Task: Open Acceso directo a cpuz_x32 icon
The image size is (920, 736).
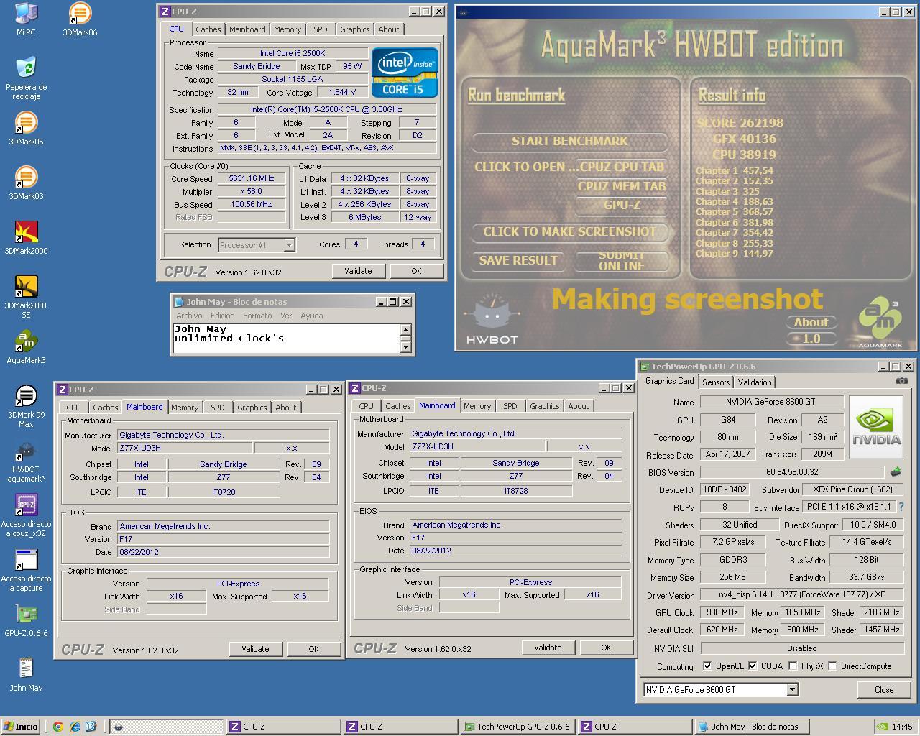Action: (26, 515)
